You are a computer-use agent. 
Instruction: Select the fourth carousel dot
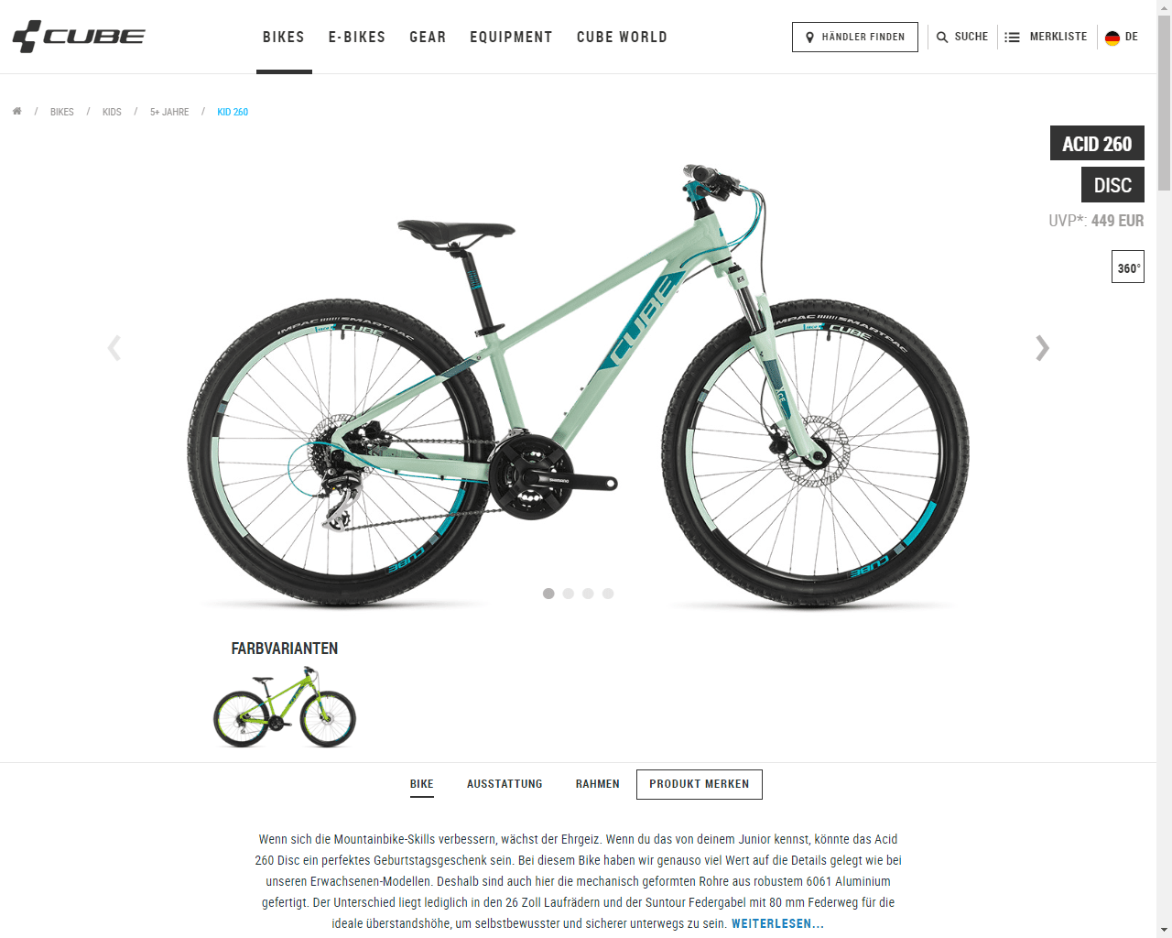pos(608,594)
